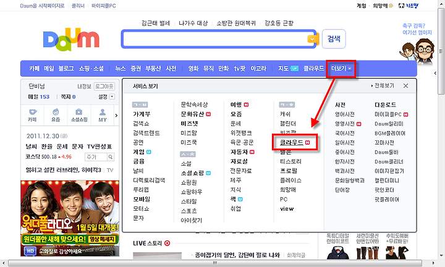Click the 캘린더 service link
The height and width of the screenshot is (267, 445).
coord(288,124)
